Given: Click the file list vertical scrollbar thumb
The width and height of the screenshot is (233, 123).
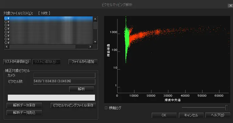Looking at the screenshot, I should click(x=95, y=25).
